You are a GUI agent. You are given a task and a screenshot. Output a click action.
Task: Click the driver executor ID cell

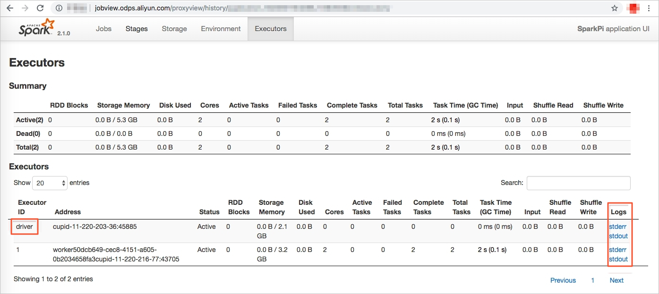[x=25, y=227]
